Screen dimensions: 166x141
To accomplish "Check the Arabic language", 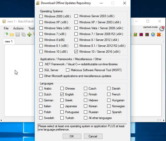I will pyautogui.click(x=41, y=89).
